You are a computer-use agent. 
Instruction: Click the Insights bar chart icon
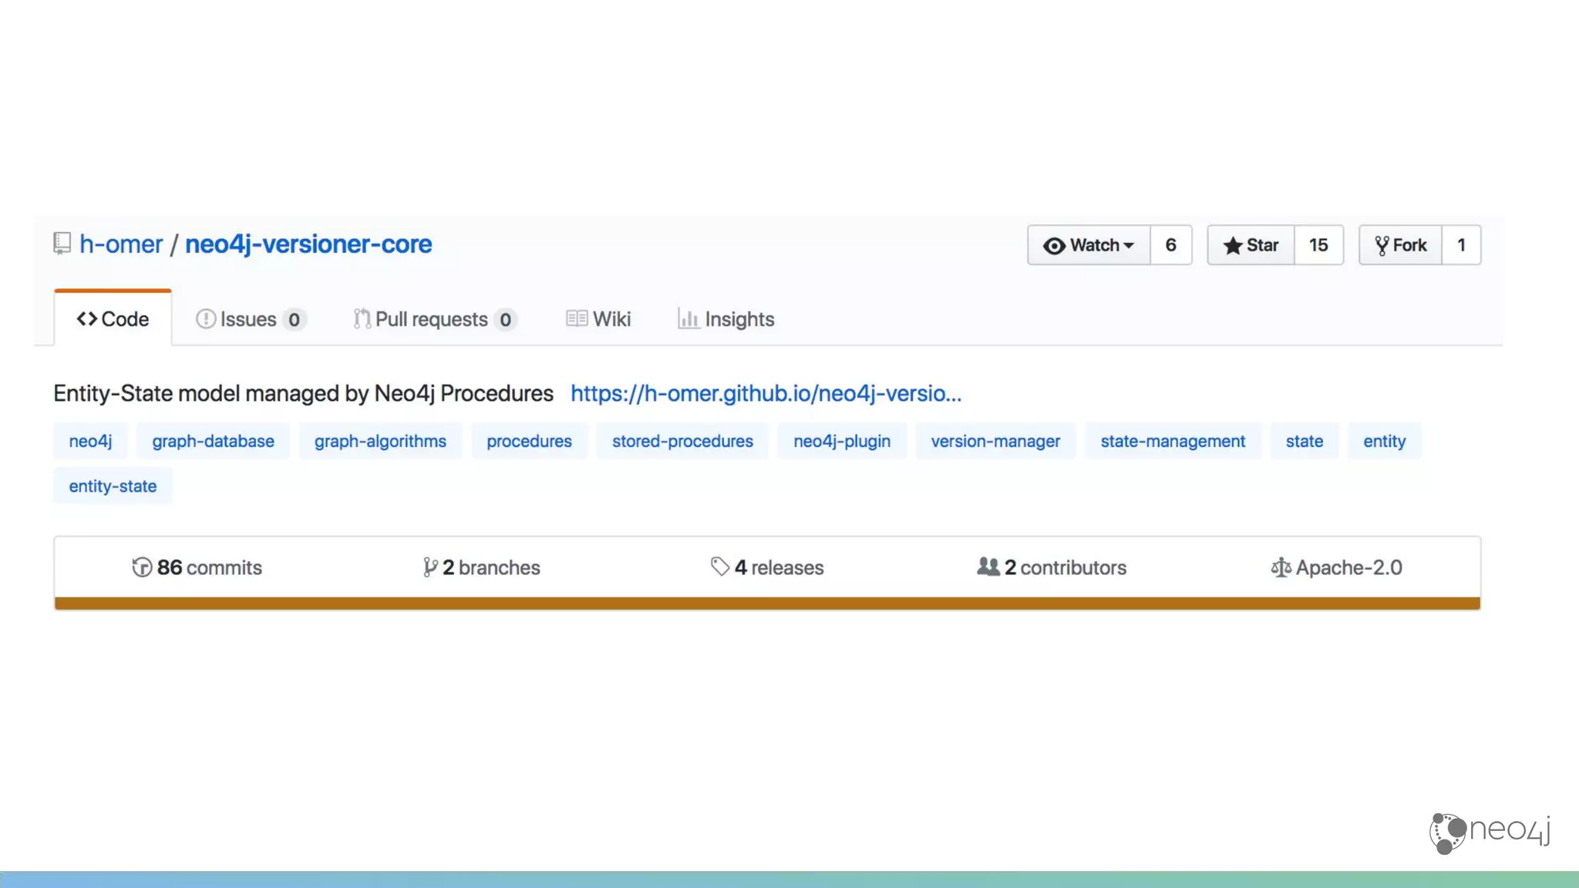(688, 319)
